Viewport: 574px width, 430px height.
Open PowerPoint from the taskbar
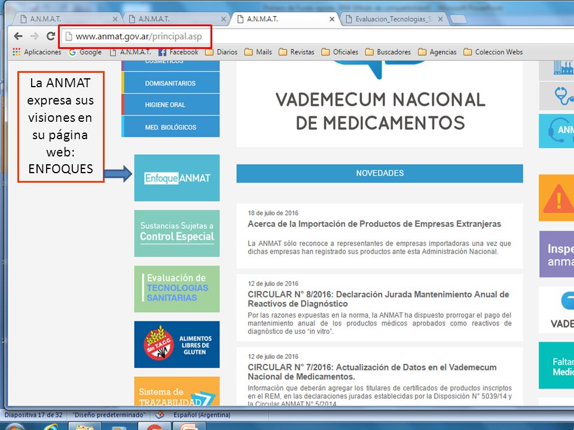tap(188, 426)
